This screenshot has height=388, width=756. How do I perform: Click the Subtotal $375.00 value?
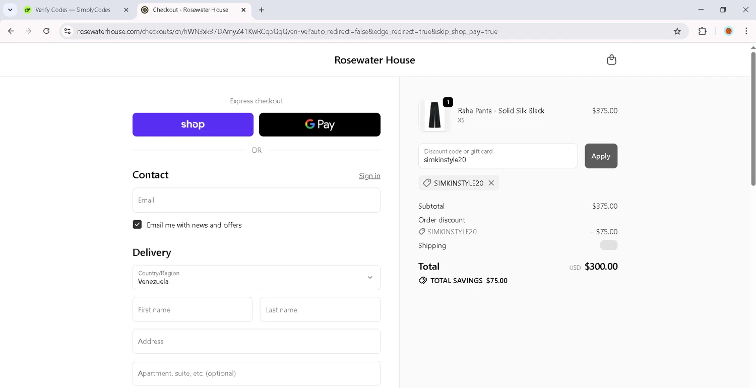pos(605,206)
